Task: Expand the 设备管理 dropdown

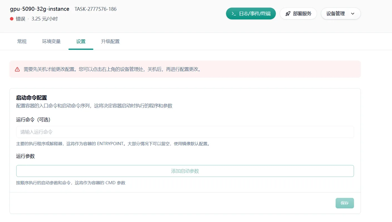Action: [x=341, y=13]
